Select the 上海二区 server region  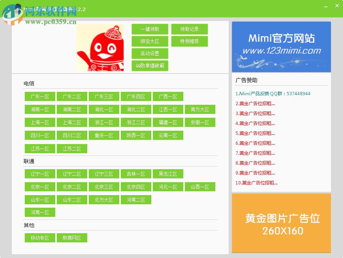pos(72,122)
